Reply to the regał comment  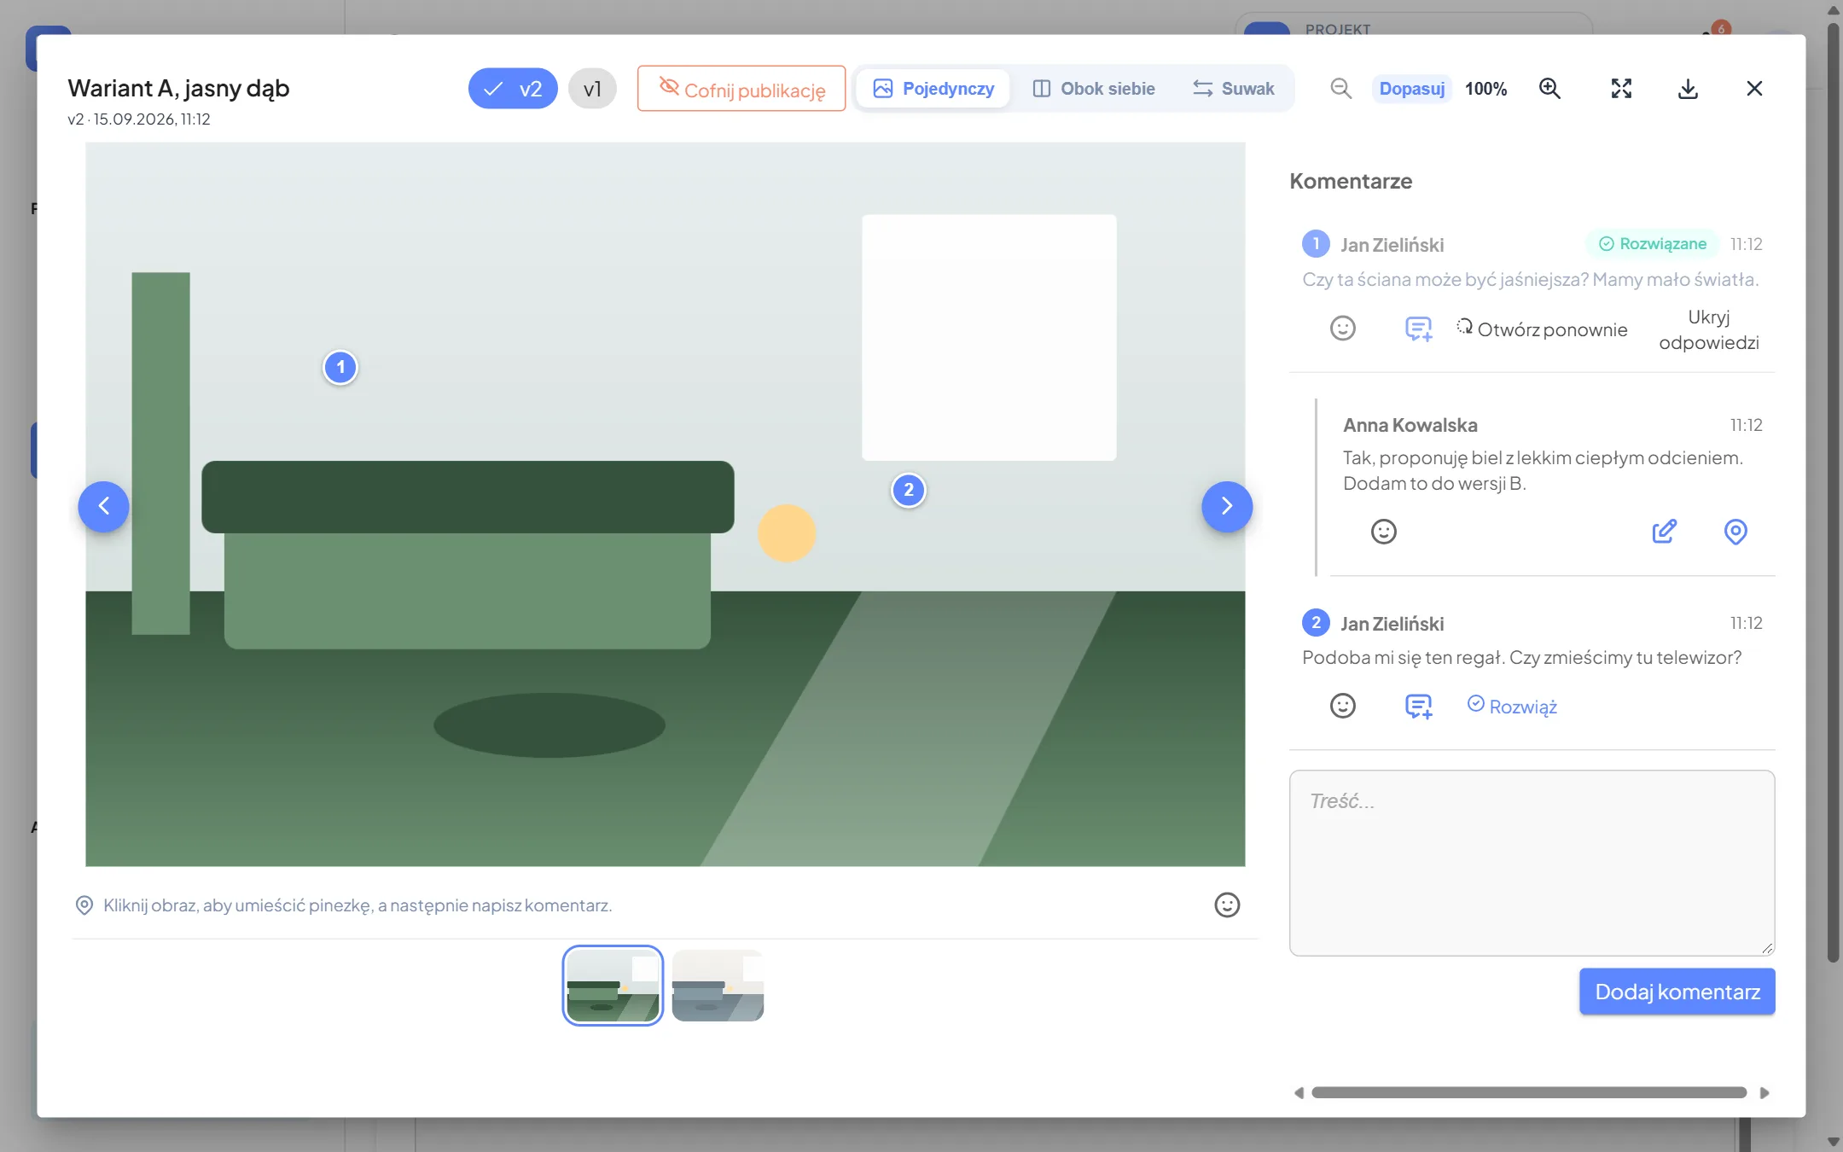coord(1418,706)
